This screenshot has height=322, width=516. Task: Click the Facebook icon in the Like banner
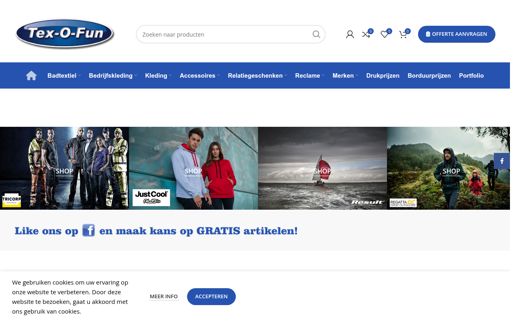click(x=89, y=230)
